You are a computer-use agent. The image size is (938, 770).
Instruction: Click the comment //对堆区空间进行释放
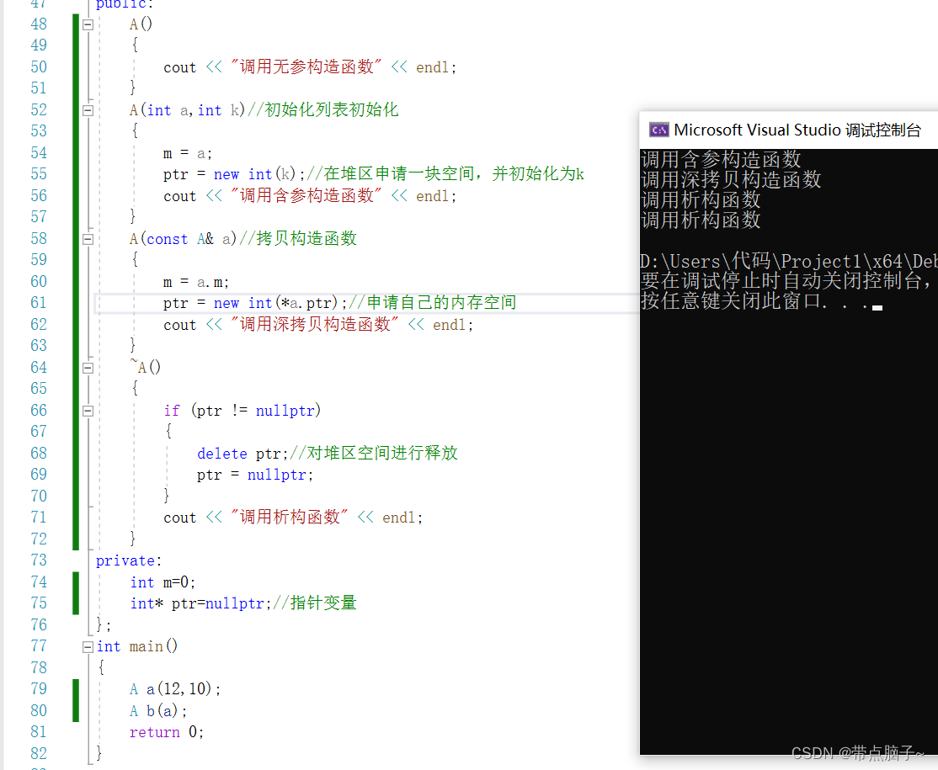tap(374, 453)
